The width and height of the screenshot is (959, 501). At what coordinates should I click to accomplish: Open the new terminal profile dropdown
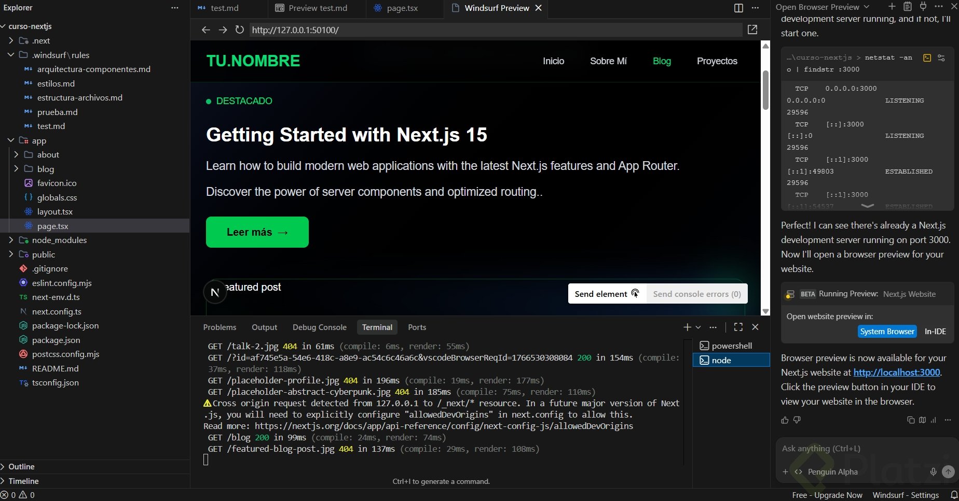(698, 327)
